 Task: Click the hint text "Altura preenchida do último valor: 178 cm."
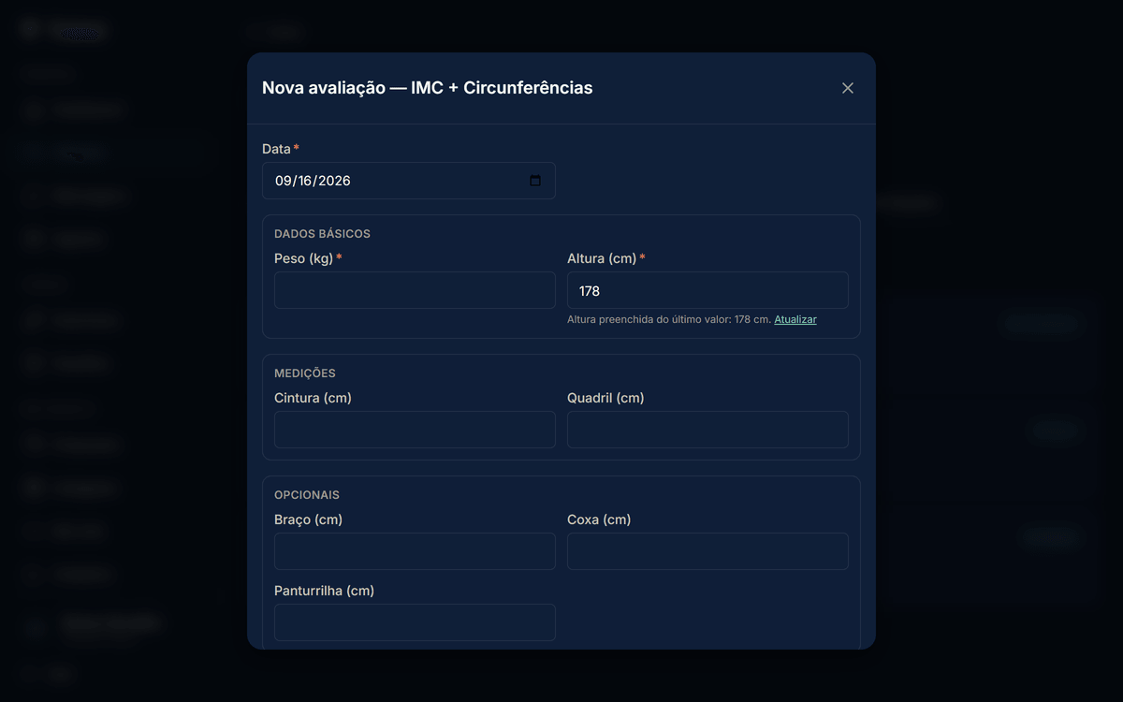[x=669, y=319]
